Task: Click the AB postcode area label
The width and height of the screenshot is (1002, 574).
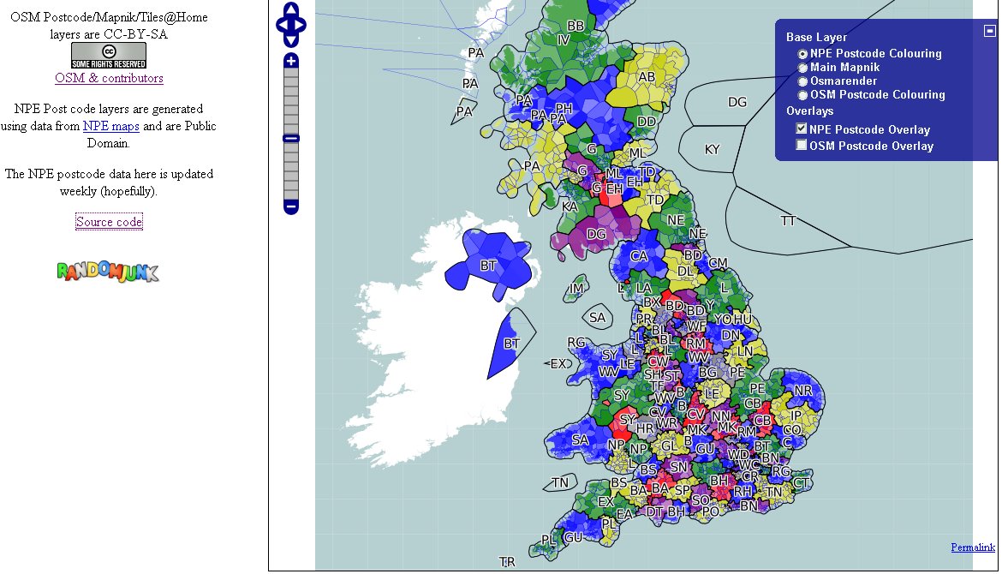Action: point(647,77)
